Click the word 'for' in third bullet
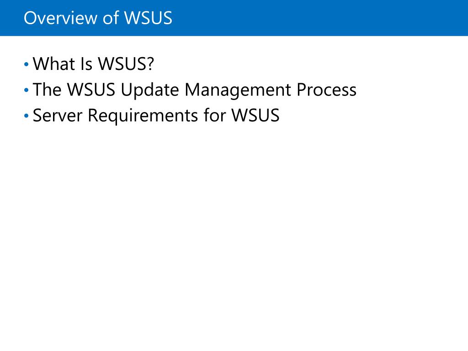This screenshot has height=351, width=468. click(215, 115)
